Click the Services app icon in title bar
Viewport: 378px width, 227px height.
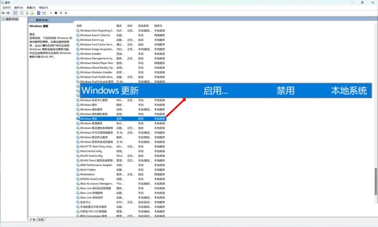(2, 2)
